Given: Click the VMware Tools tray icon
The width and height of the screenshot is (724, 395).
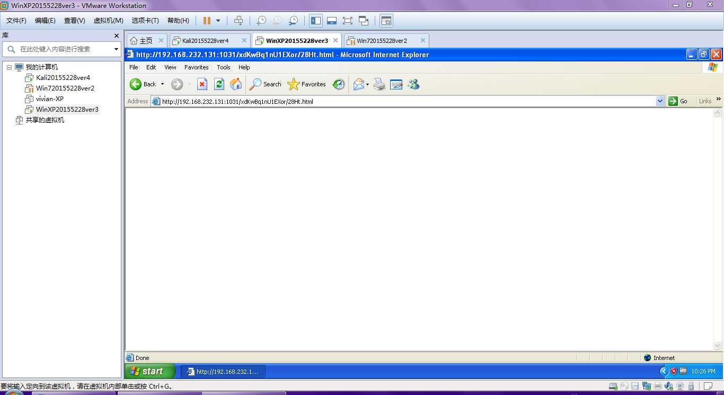Looking at the screenshot, I should pyautogui.click(x=684, y=371).
